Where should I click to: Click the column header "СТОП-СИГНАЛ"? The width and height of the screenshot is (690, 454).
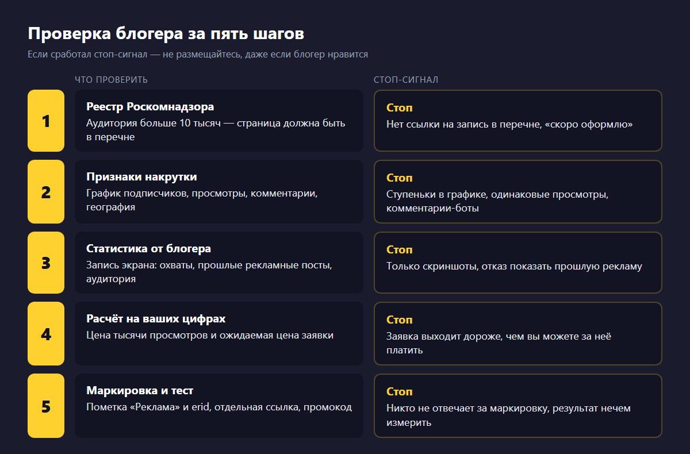tap(406, 80)
